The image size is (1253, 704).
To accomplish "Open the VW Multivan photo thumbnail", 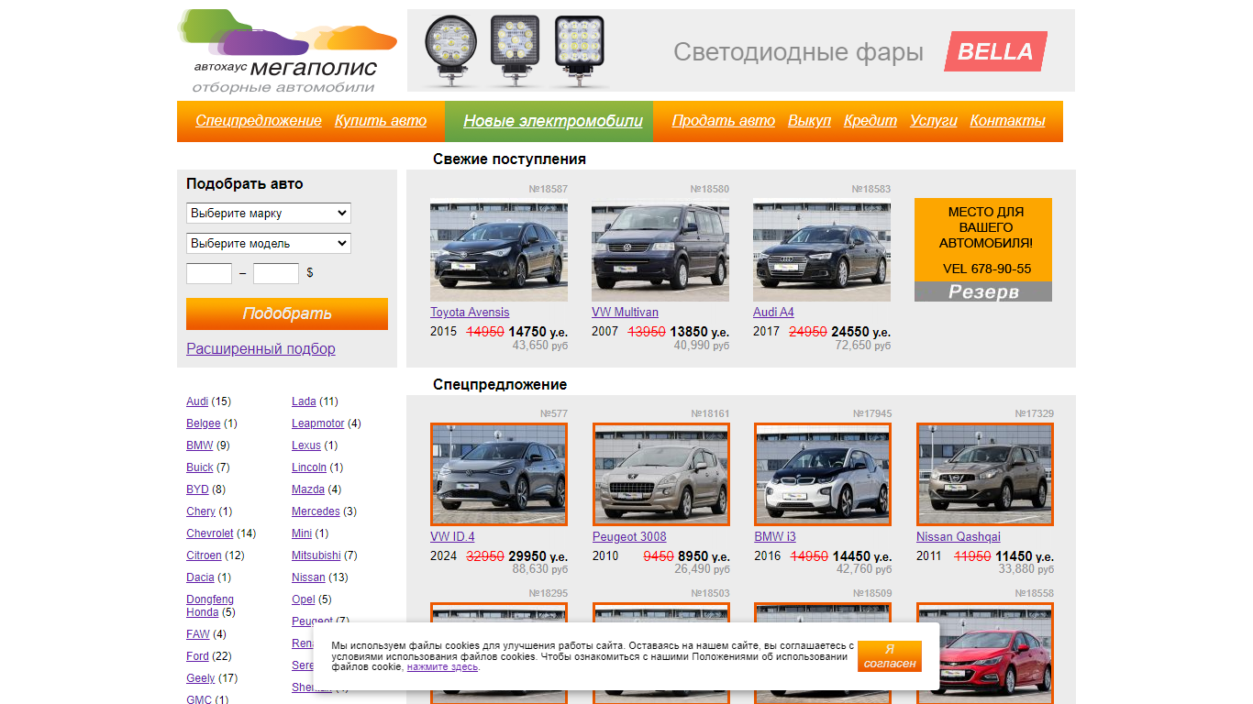I will coord(660,250).
